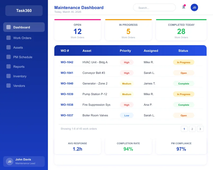Open work order WO-1037
This screenshot has width=213, height=170.
click(67, 115)
